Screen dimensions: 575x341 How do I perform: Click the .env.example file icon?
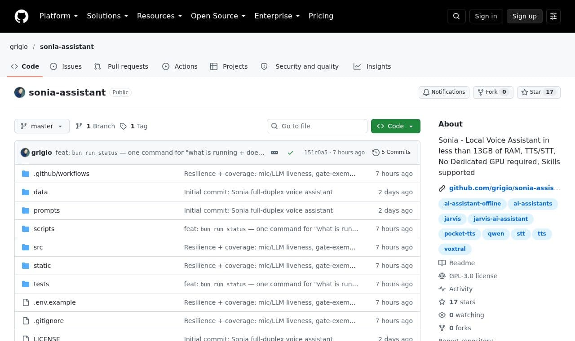click(x=26, y=302)
